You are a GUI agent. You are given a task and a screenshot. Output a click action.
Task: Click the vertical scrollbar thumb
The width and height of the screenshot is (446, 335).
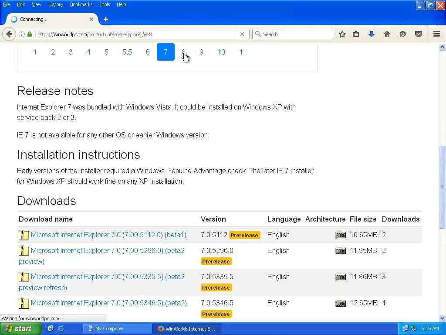(x=443, y=187)
